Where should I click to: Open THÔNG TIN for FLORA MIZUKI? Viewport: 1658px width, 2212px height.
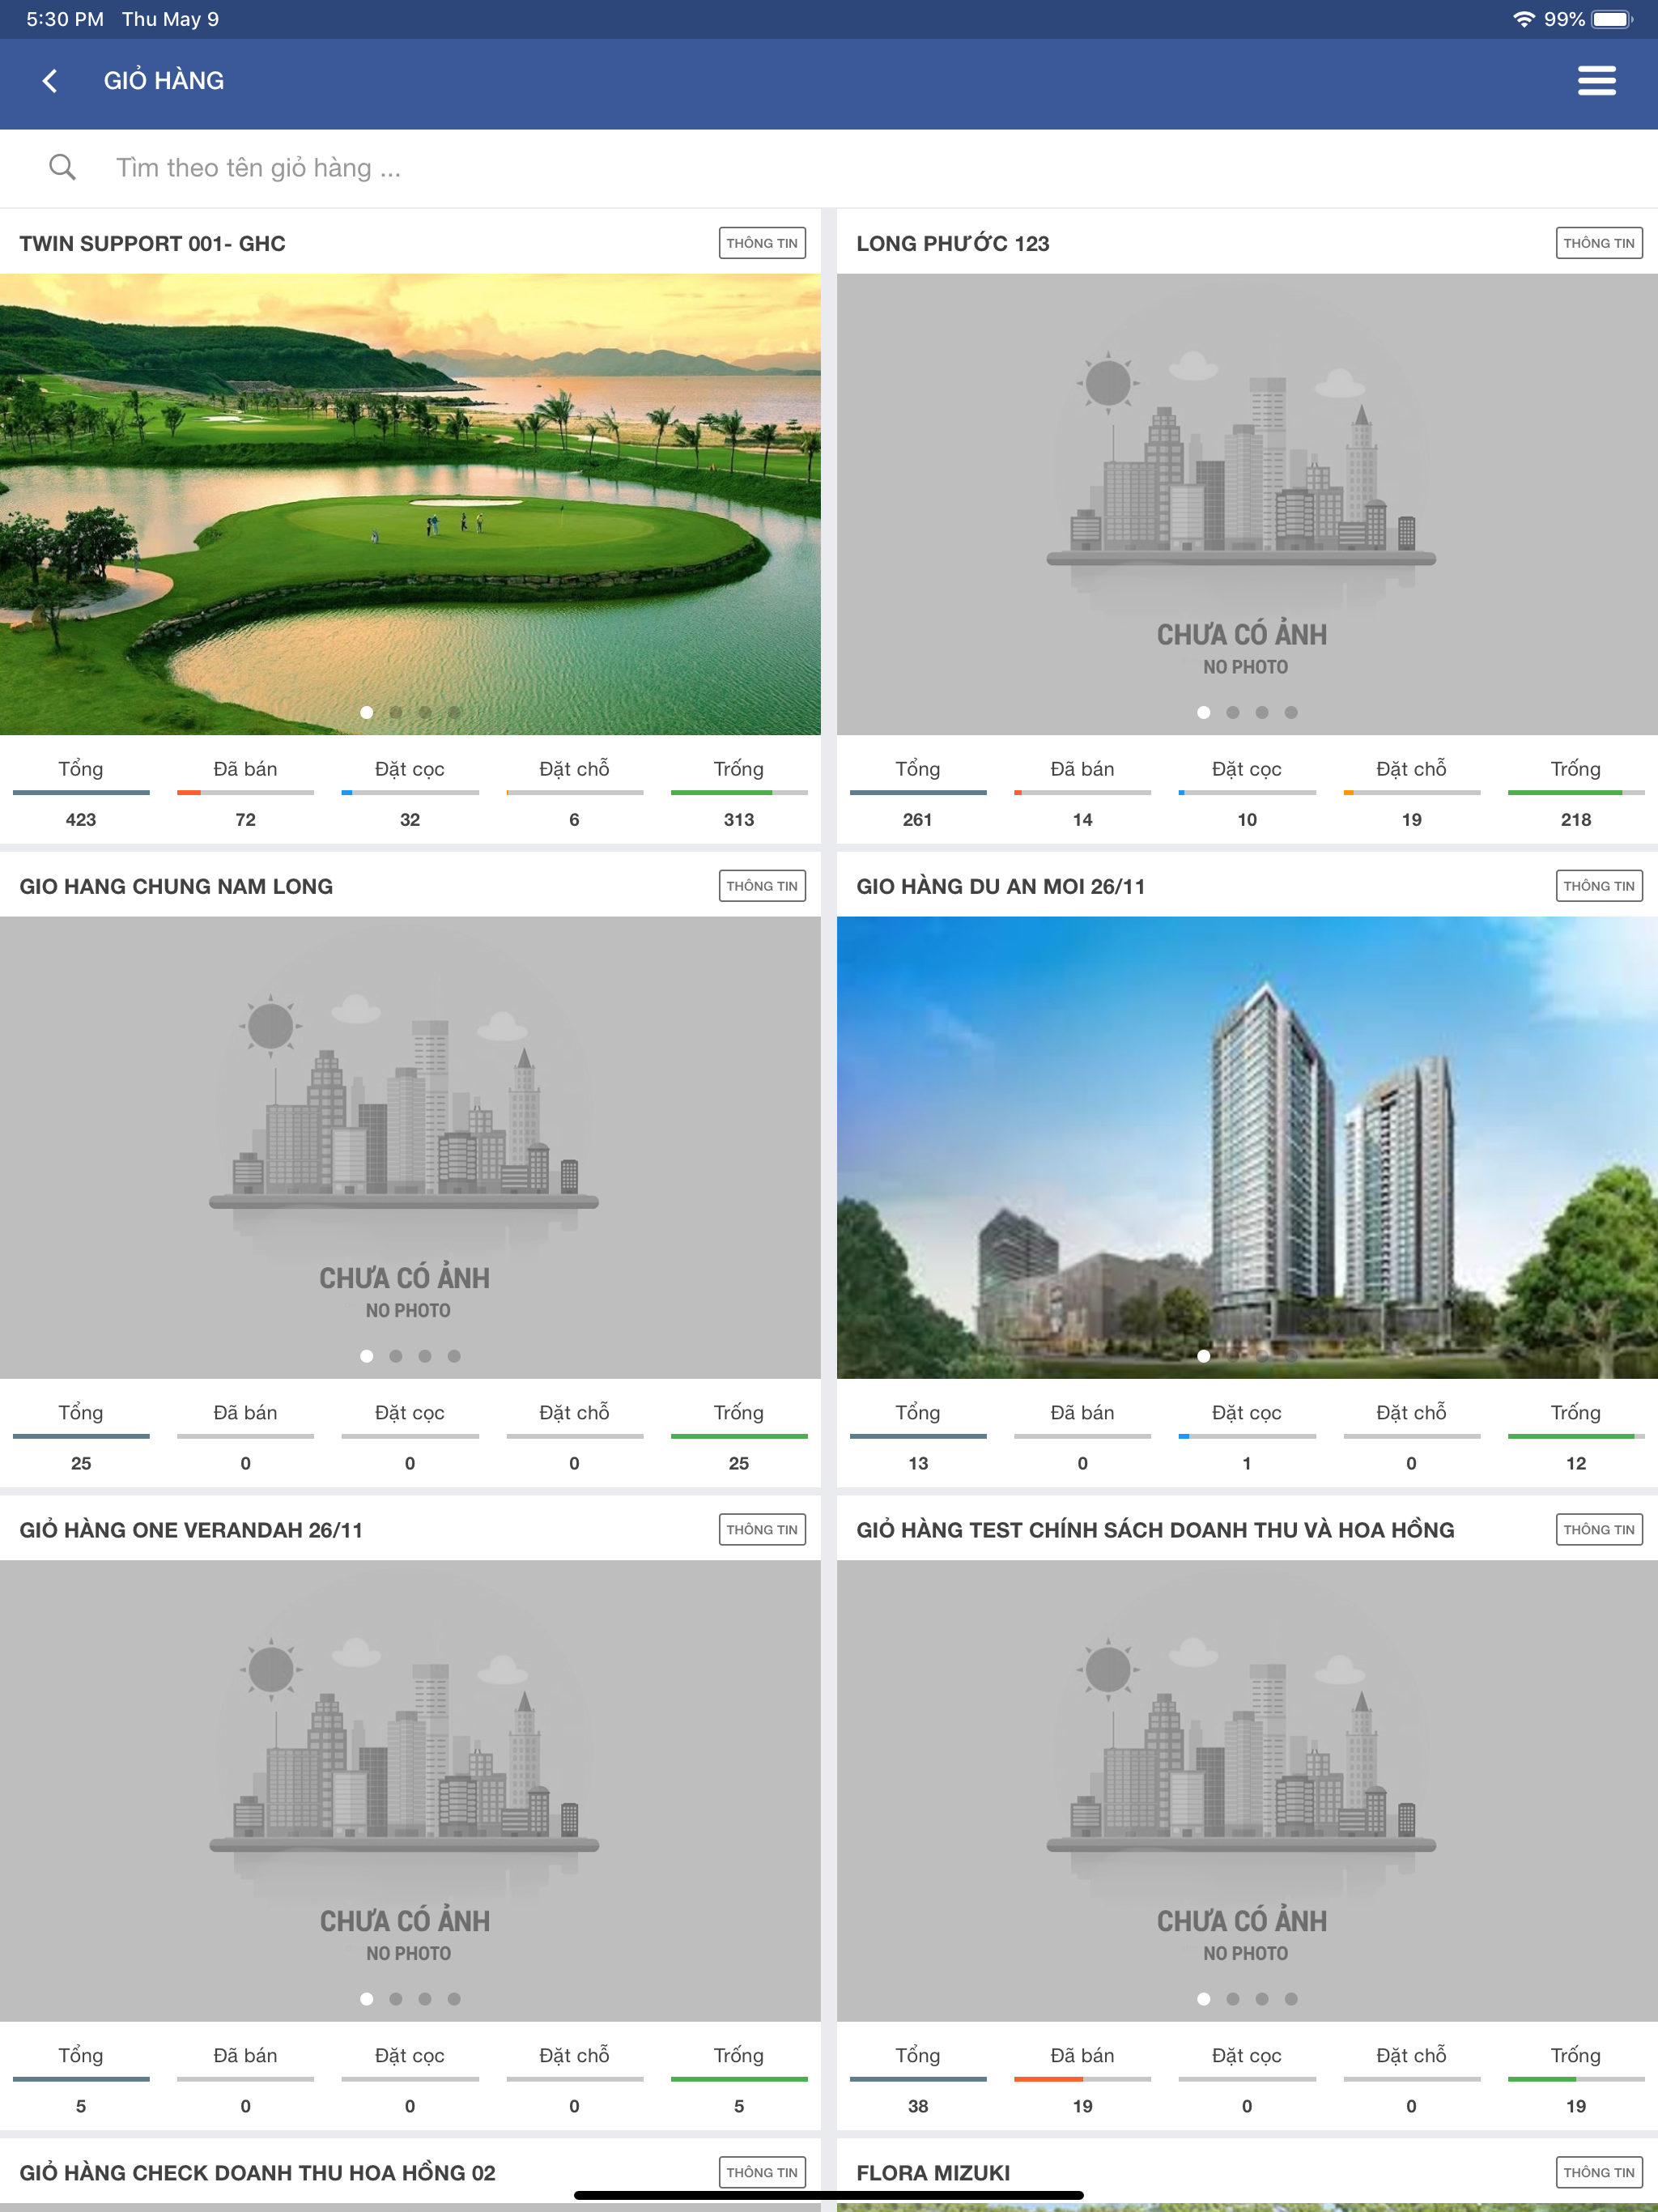pos(1599,2172)
